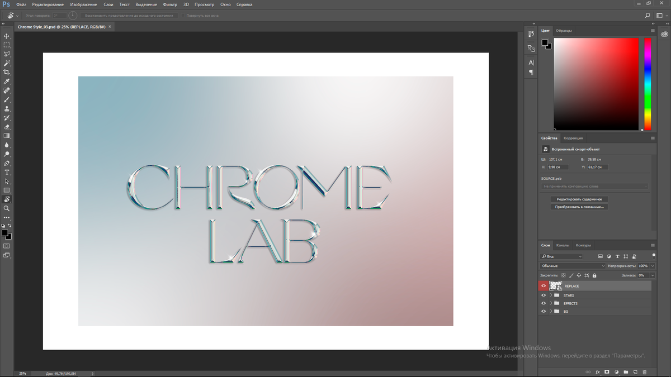Delete layer with the trash icon
671x377 pixels.
[x=644, y=372]
